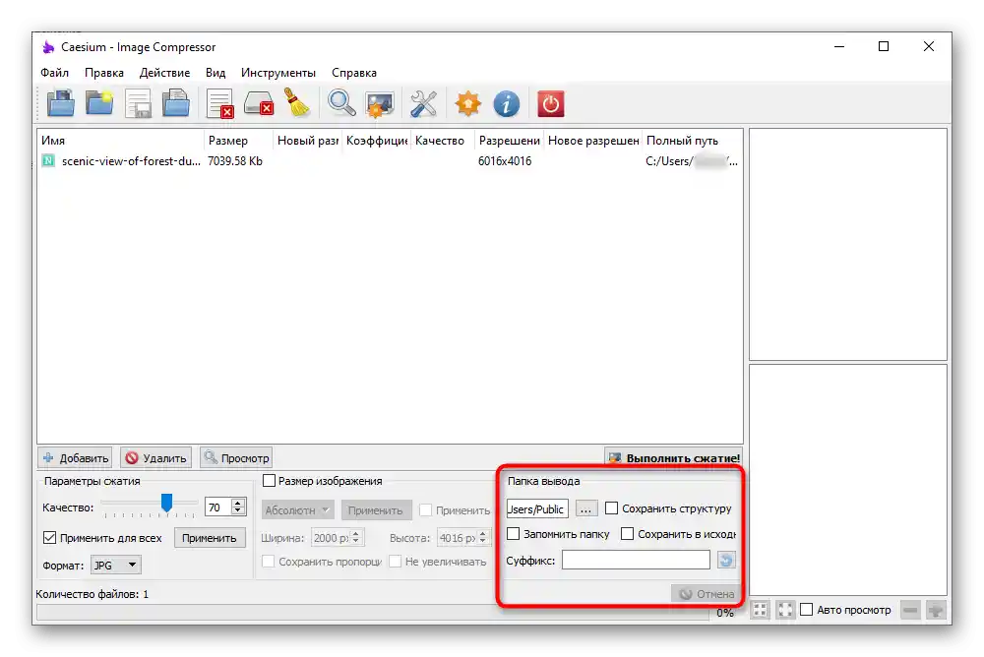Toggle Авто просмотр checkbox

click(807, 610)
